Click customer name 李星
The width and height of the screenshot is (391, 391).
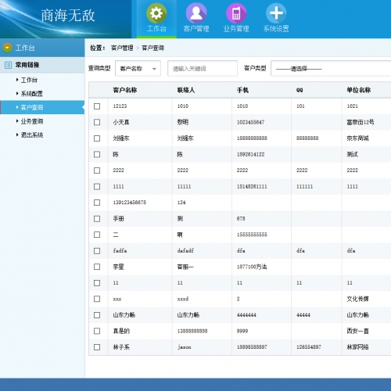click(118, 267)
